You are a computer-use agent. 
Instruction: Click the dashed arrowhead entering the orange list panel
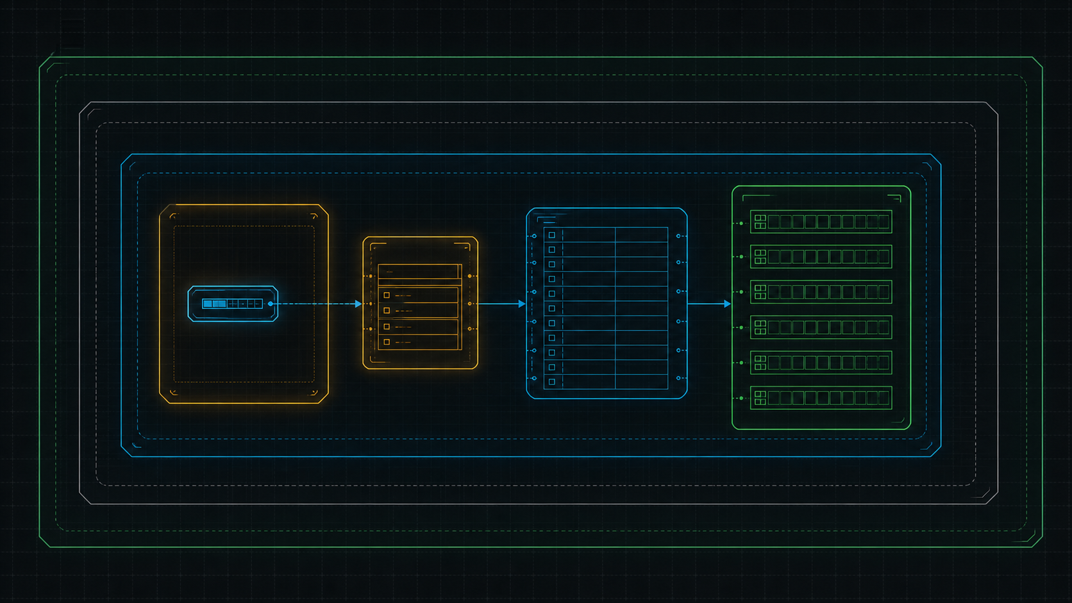click(358, 304)
